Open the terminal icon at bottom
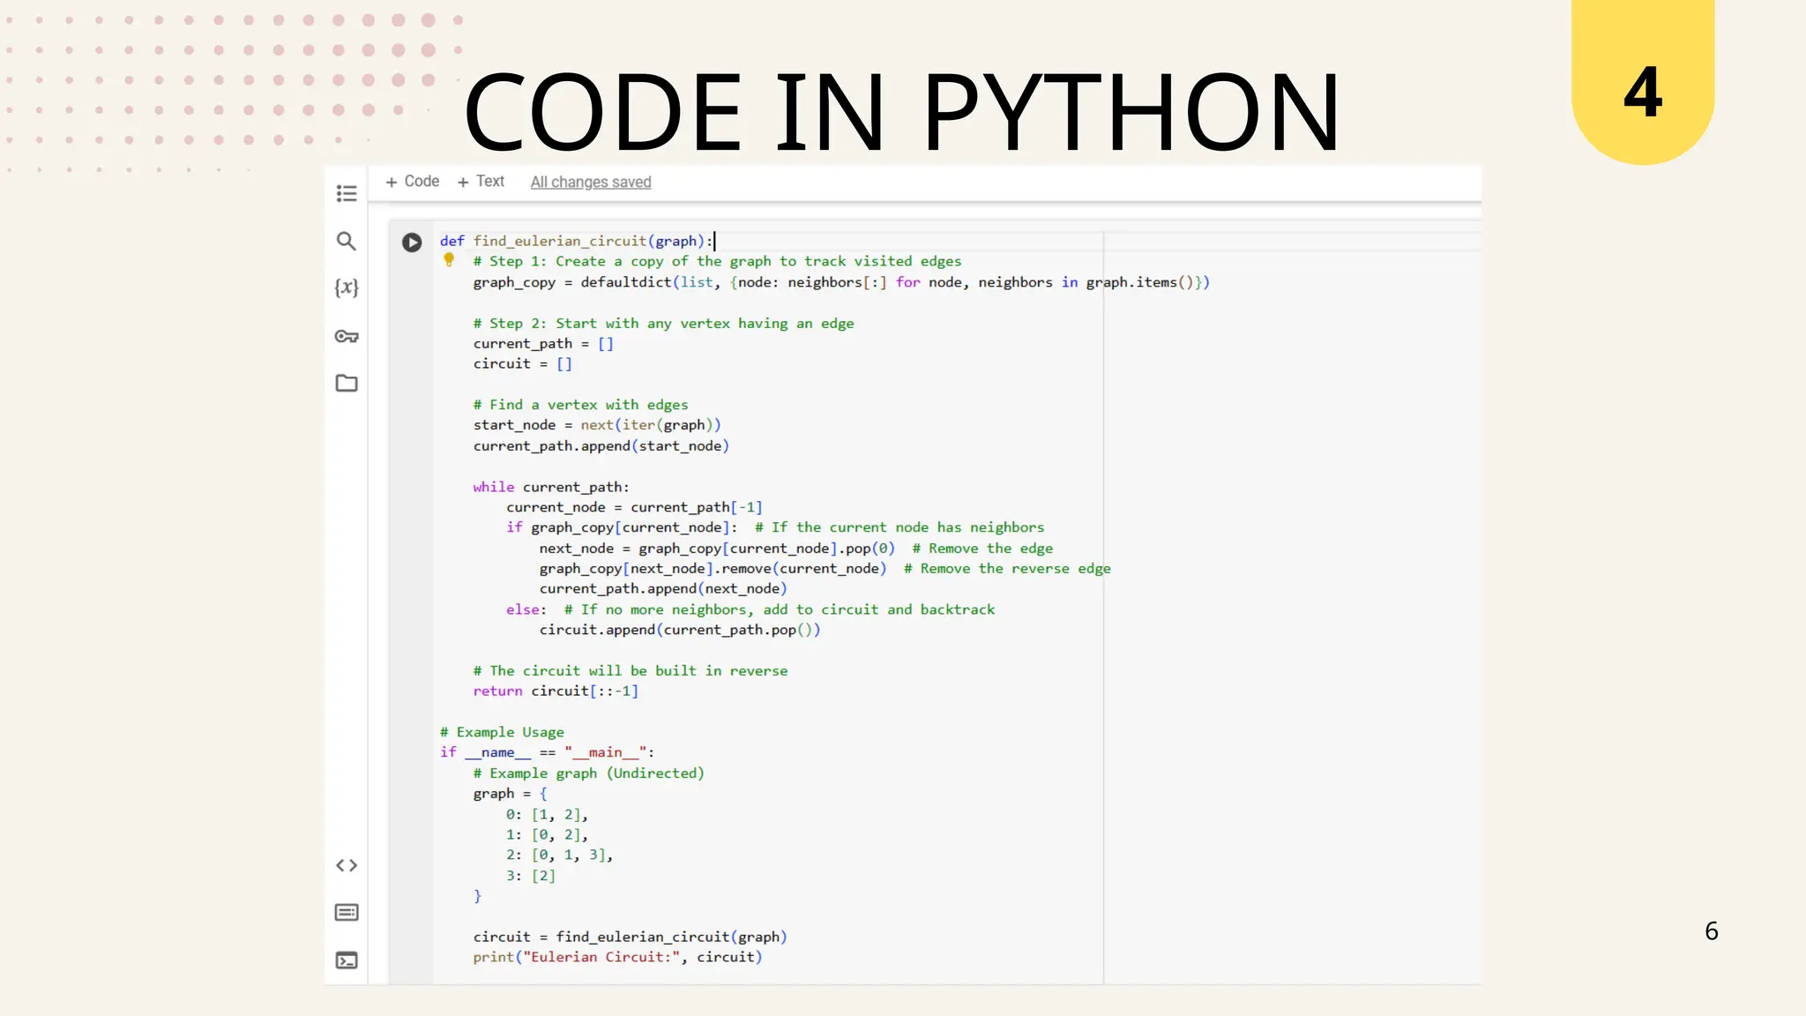This screenshot has width=1806, height=1016. tap(347, 960)
